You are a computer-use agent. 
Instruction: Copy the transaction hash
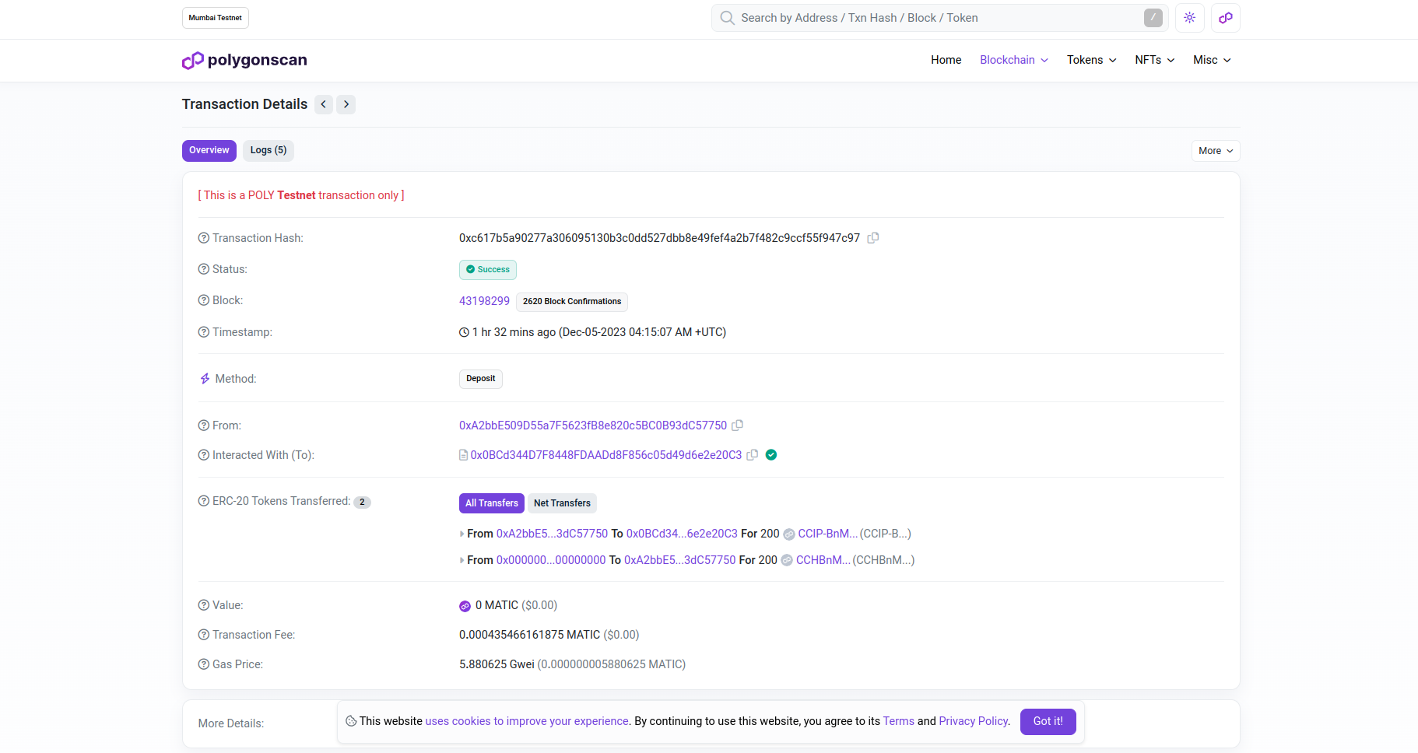coord(873,238)
